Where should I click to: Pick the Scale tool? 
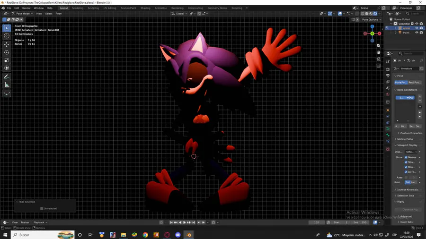click(x=7, y=60)
